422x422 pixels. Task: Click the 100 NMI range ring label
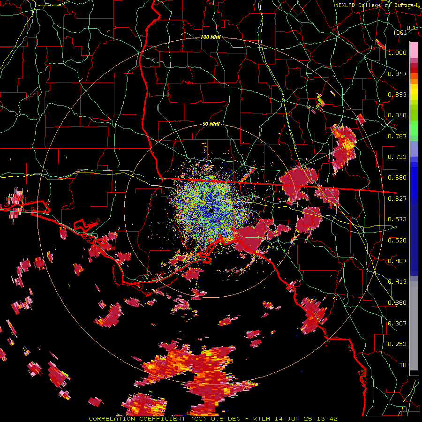click(211, 37)
